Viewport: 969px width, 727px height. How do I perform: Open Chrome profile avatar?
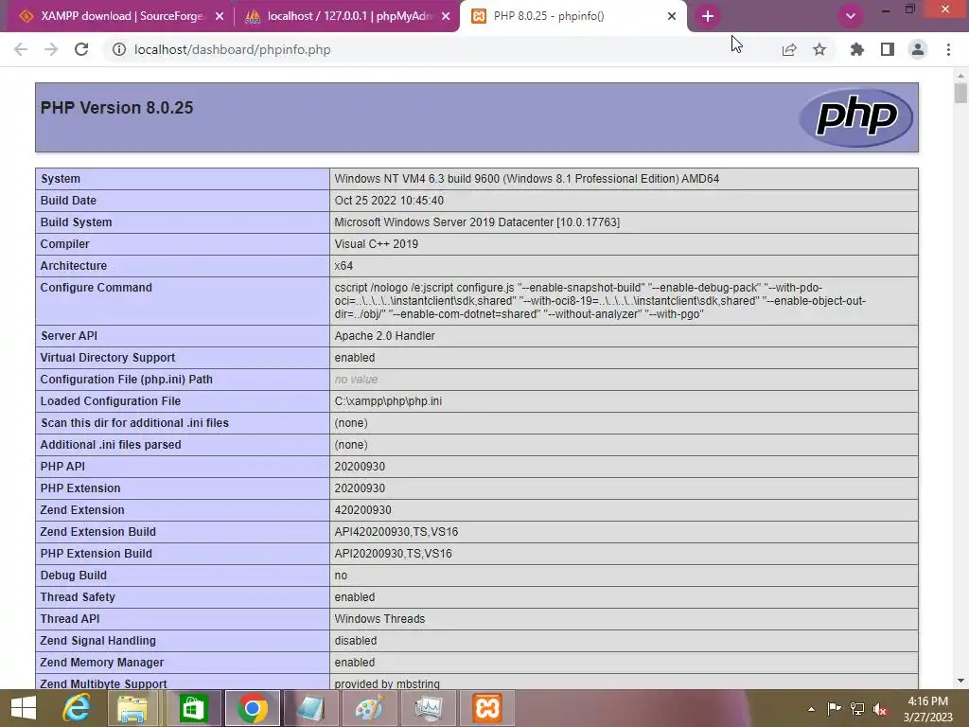tap(918, 49)
